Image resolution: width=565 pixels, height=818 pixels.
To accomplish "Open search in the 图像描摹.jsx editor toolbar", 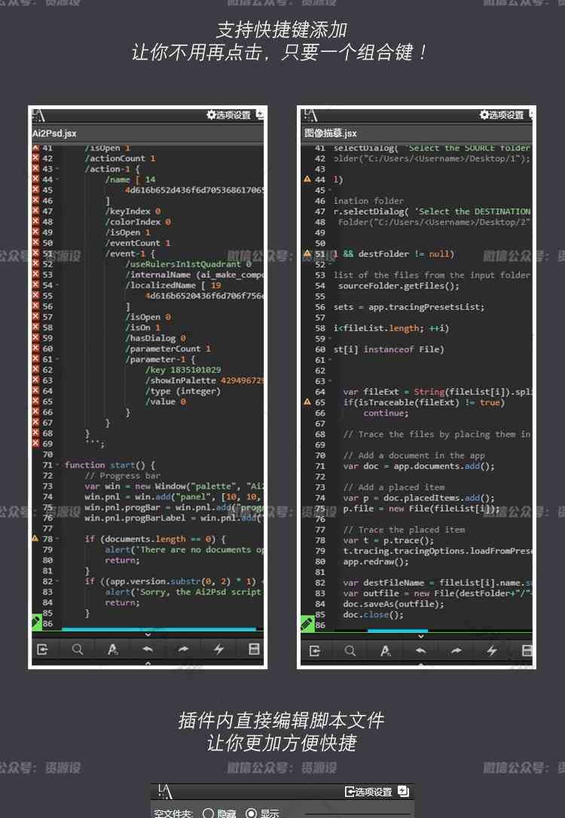I will click(x=350, y=651).
